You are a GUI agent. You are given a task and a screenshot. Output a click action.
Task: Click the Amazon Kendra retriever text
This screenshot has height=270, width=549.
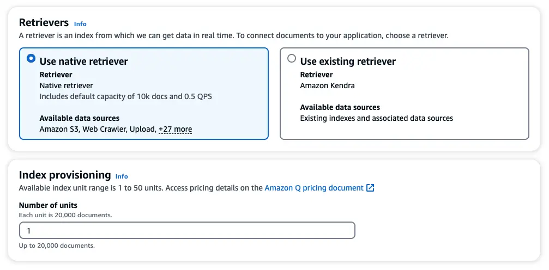coord(328,85)
